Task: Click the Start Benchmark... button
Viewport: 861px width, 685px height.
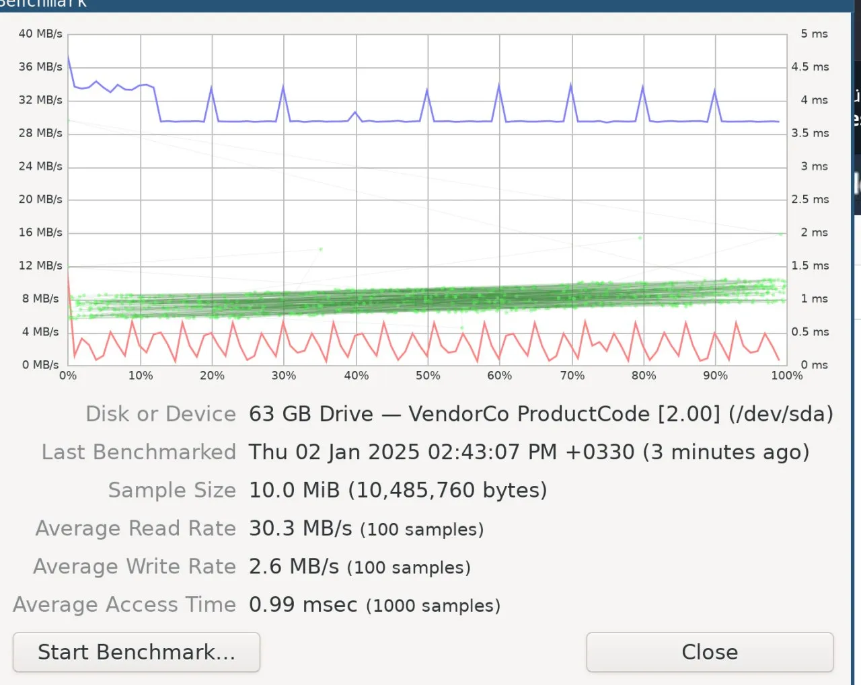Action: coord(137,652)
